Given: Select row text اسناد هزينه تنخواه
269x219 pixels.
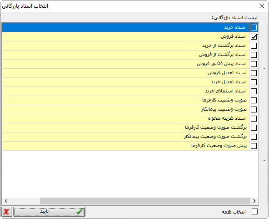Looking at the screenshot, I should (227, 118).
